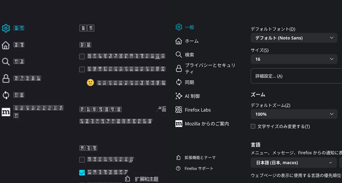The image size is (342, 183).
Task: Click the house icon beside ホーム
Action: pos(179,41)
